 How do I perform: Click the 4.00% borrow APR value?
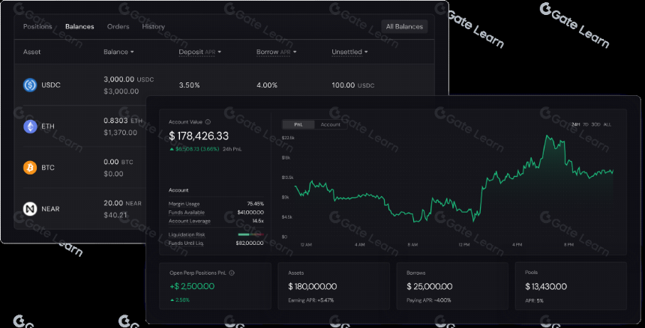(267, 85)
